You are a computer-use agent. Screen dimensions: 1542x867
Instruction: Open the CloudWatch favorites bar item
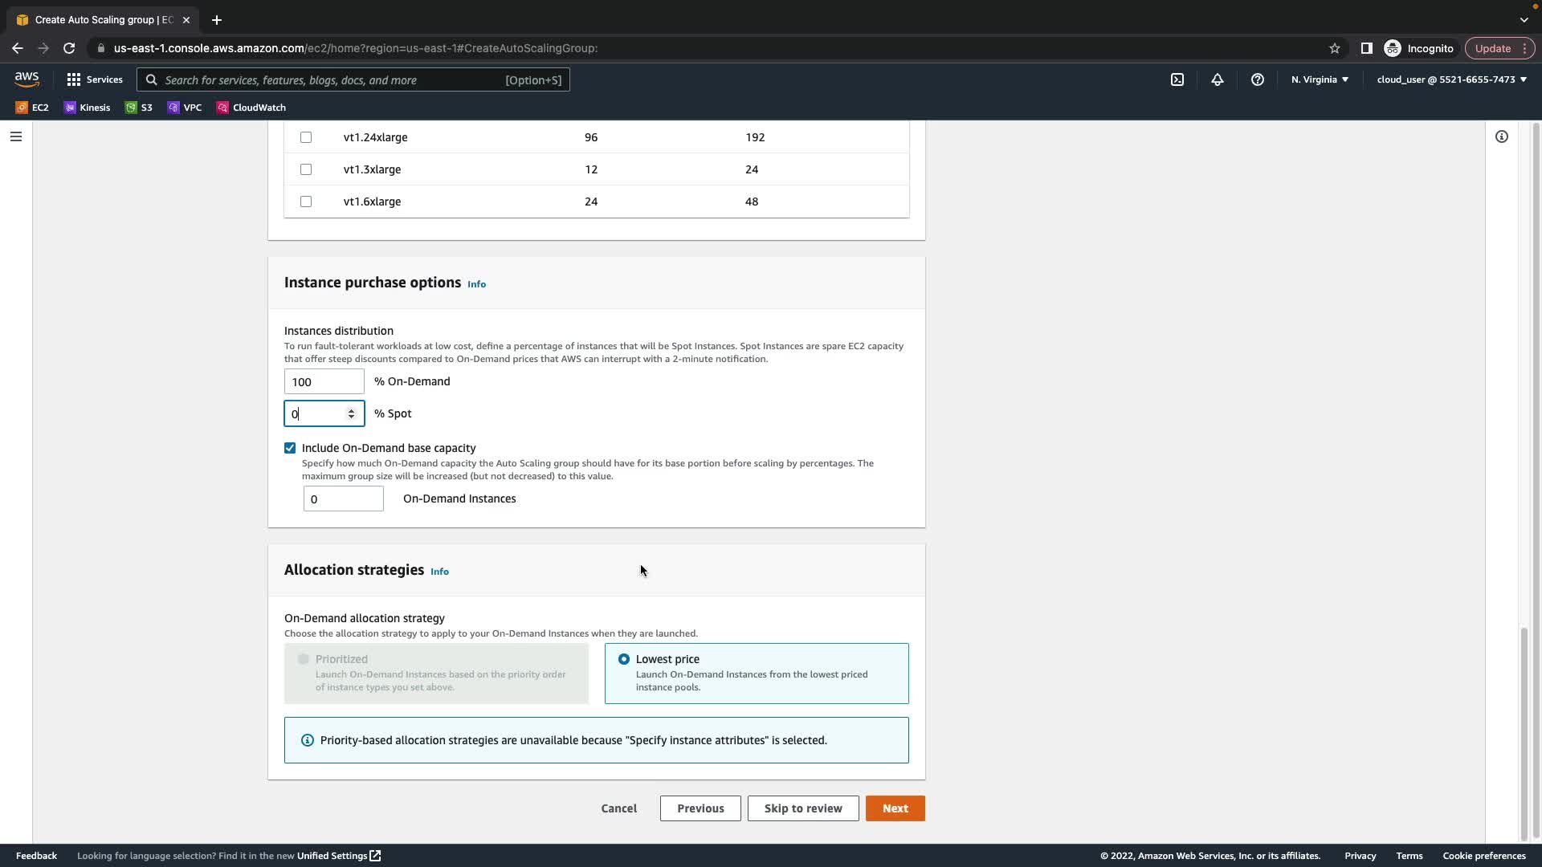[251, 107]
